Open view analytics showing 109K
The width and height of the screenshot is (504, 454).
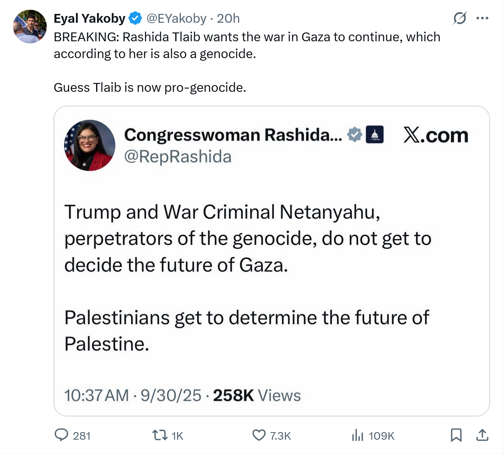coord(357,435)
